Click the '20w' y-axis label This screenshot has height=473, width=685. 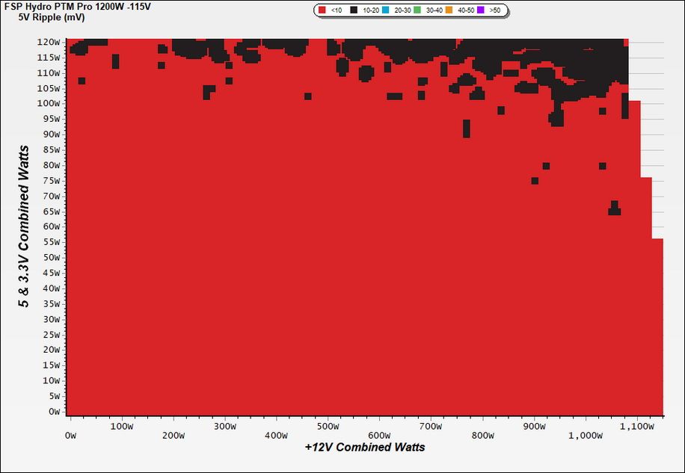[x=51, y=350]
